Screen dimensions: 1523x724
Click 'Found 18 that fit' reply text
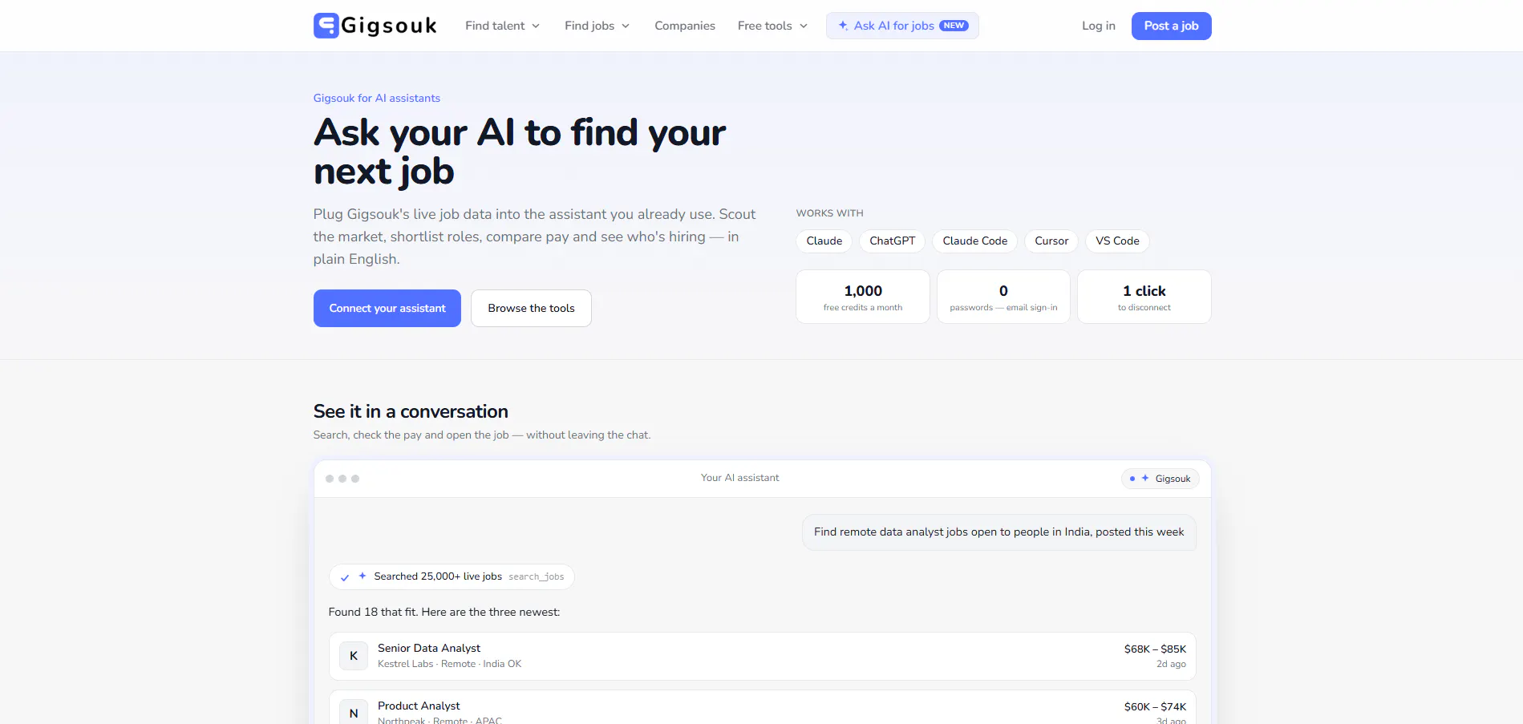444,612
